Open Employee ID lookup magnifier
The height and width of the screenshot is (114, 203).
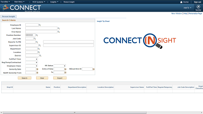pyautogui.click(x=40, y=25)
